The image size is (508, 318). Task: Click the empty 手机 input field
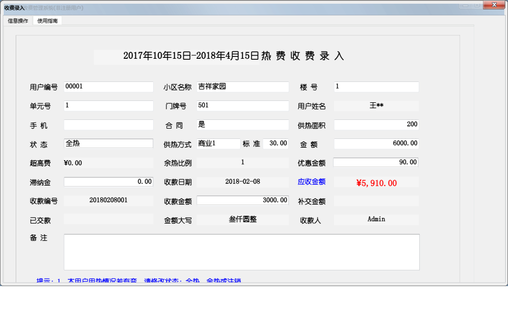point(108,125)
